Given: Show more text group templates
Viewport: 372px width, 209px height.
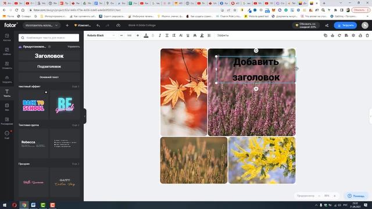Looking at the screenshot, I should click(x=76, y=125).
